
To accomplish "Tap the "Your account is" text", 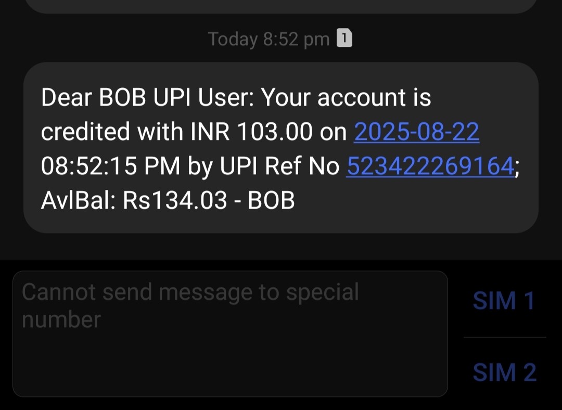I will click(346, 98).
